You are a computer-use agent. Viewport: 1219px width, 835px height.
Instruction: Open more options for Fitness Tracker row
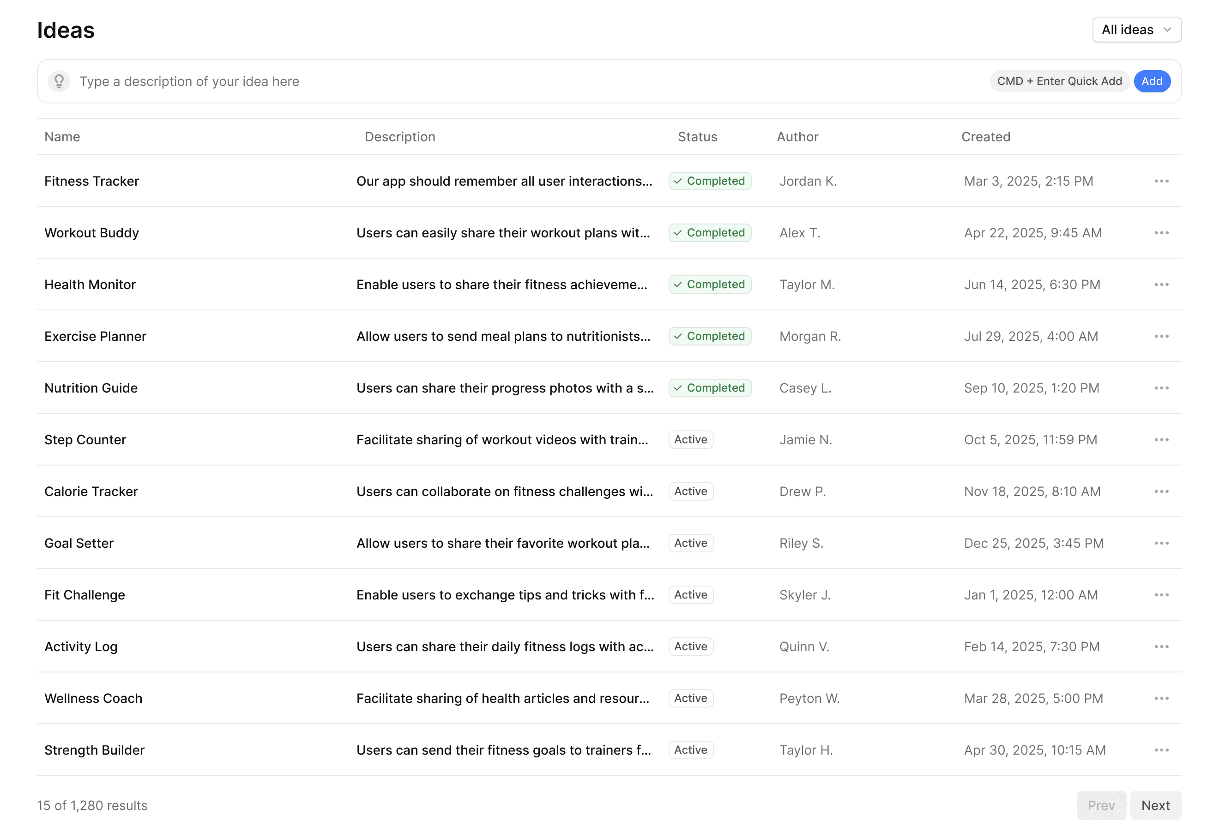tap(1161, 181)
